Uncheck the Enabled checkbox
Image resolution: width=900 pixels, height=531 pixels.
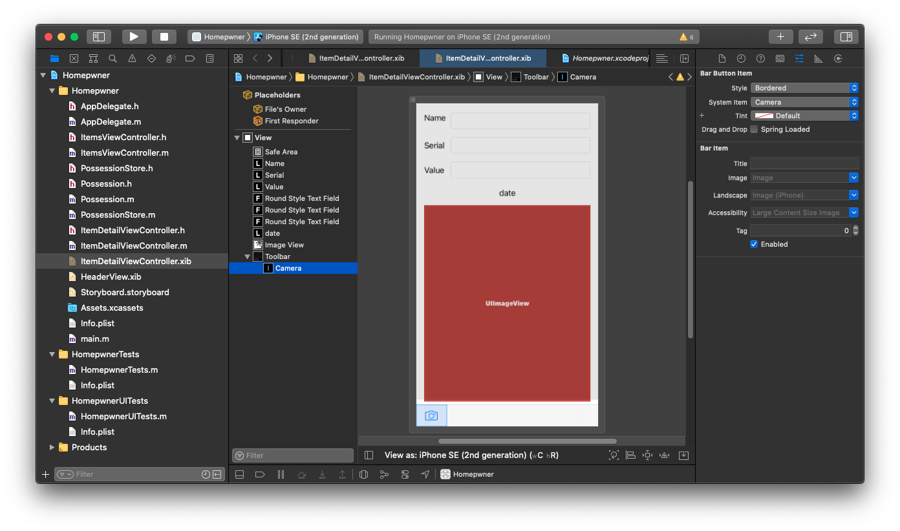tap(754, 244)
